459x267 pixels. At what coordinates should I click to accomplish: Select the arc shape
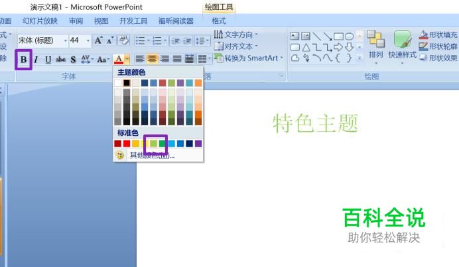pos(316,58)
